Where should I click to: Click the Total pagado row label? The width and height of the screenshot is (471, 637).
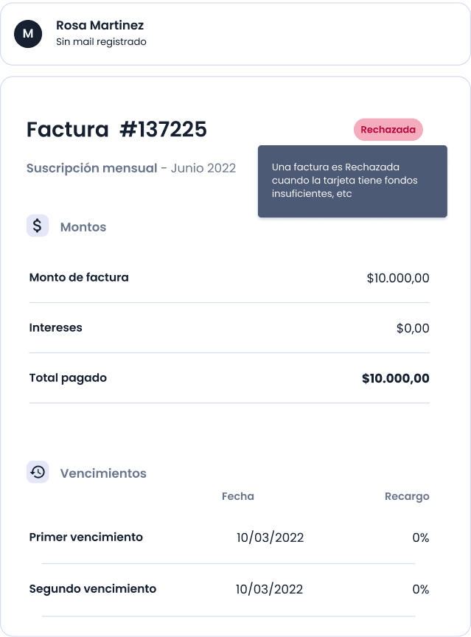click(x=68, y=378)
